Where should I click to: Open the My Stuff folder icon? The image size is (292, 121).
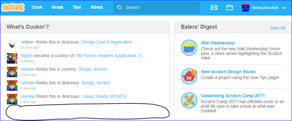tap(230, 8)
